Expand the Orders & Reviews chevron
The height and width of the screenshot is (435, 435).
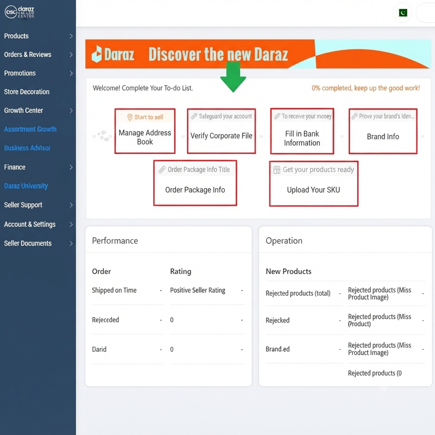[x=71, y=55]
